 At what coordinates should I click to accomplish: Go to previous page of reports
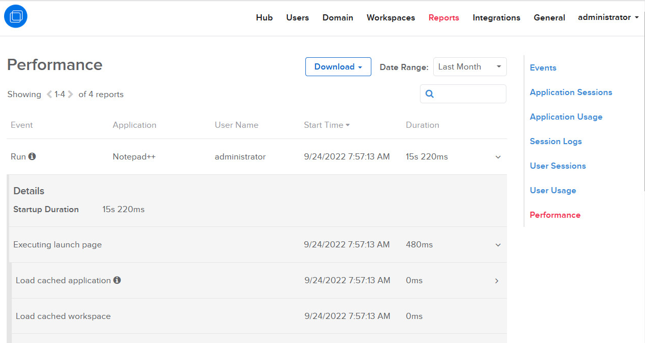pyautogui.click(x=50, y=95)
